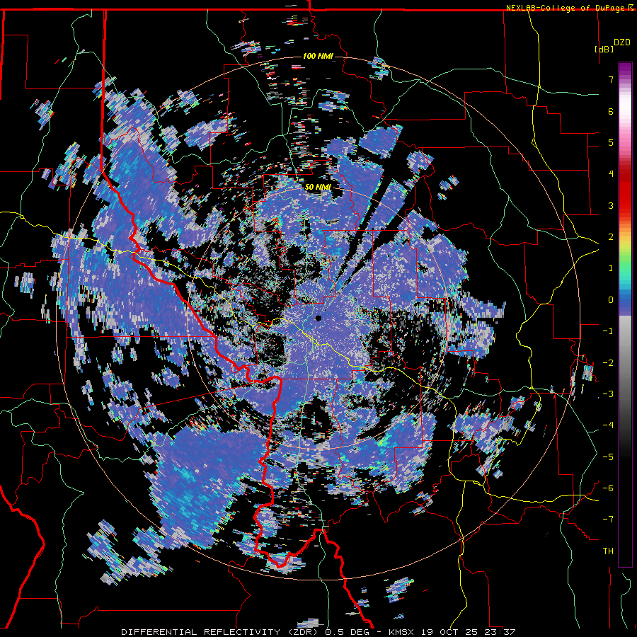This screenshot has height=637, width=637.
Task: Click the '-7' scale value
Action: point(608,520)
